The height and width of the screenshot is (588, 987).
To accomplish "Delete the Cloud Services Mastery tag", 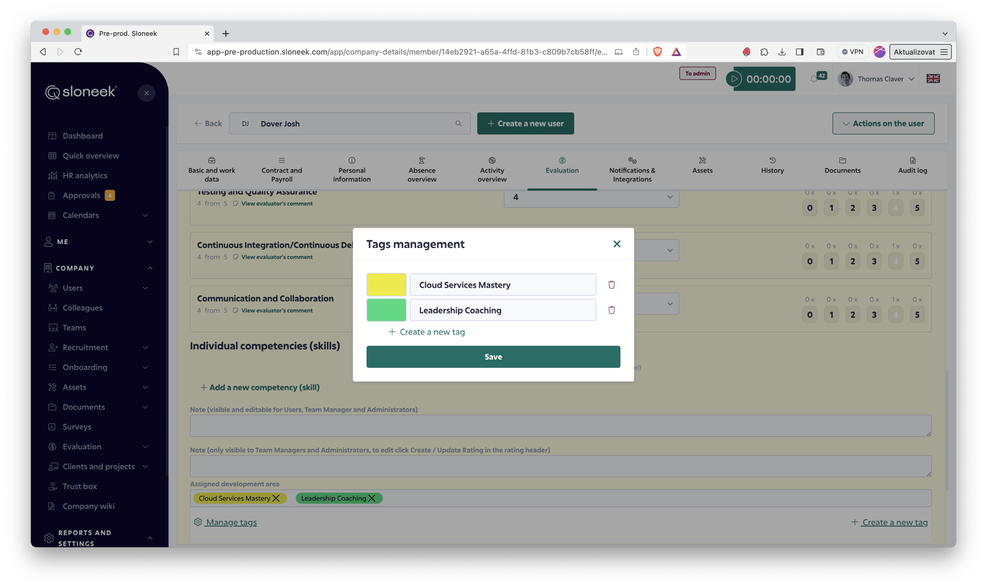I will pyautogui.click(x=611, y=285).
